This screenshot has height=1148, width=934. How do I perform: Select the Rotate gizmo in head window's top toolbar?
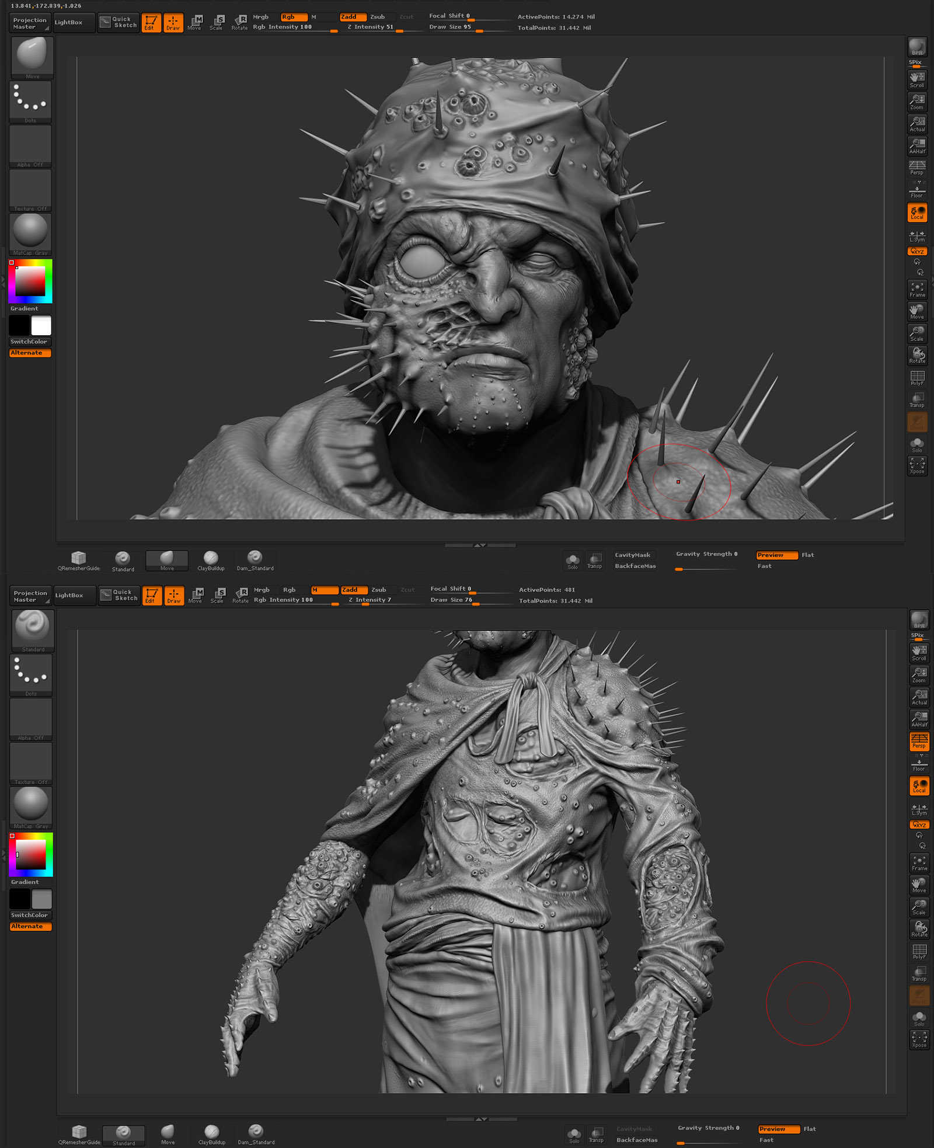click(x=239, y=23)
